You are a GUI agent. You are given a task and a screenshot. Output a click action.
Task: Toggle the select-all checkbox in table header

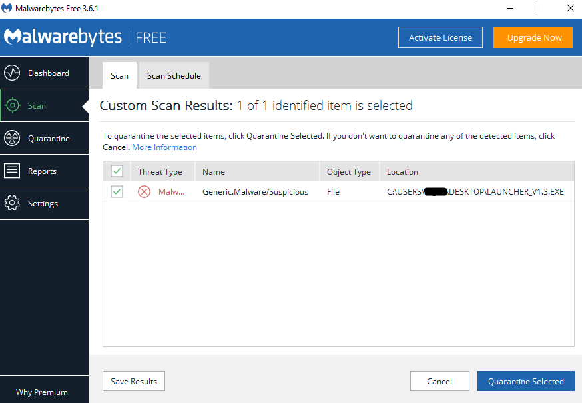point(117,171)
